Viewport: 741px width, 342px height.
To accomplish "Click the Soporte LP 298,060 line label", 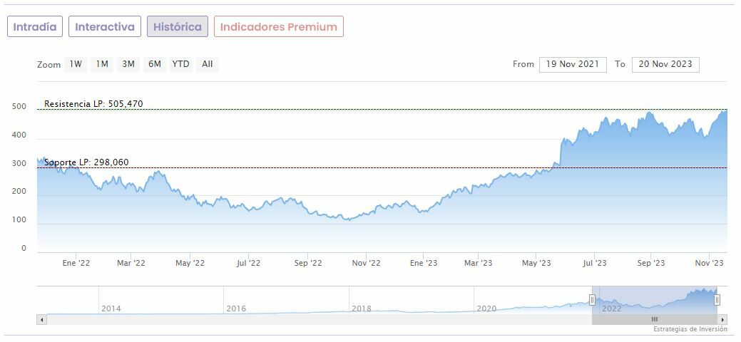I will point(86,162).
